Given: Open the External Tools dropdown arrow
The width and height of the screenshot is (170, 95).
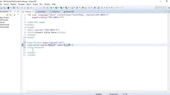Looking at the screenshot, I should tap(69, 8).
